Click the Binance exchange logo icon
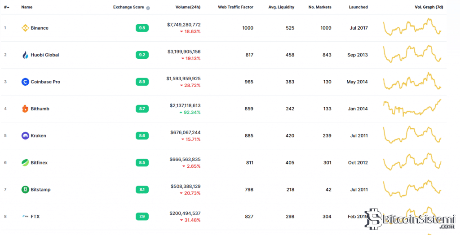This screenshot has height=235, width=460. (x=25, y=28)
